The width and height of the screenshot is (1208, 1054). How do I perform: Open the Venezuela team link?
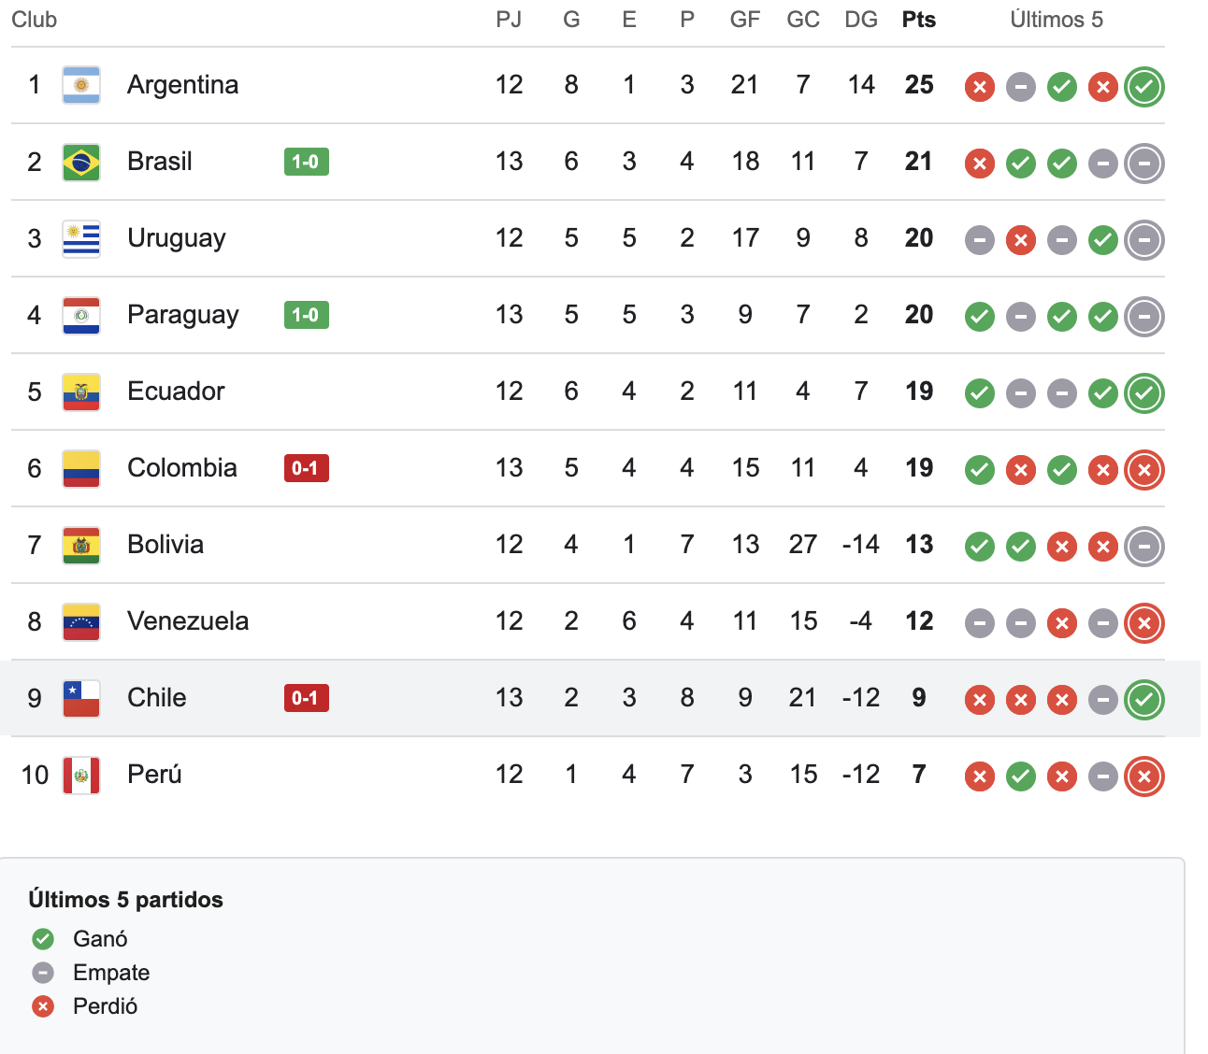coord(188,621)
